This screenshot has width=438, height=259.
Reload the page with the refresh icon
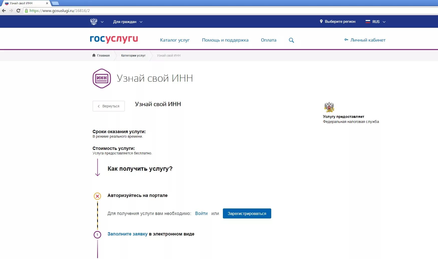point(18,11)
